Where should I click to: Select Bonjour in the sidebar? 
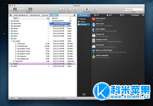(84, 19)
